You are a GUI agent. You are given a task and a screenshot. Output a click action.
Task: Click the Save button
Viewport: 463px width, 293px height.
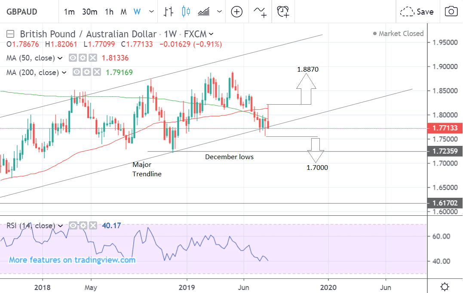coord(417,12)
